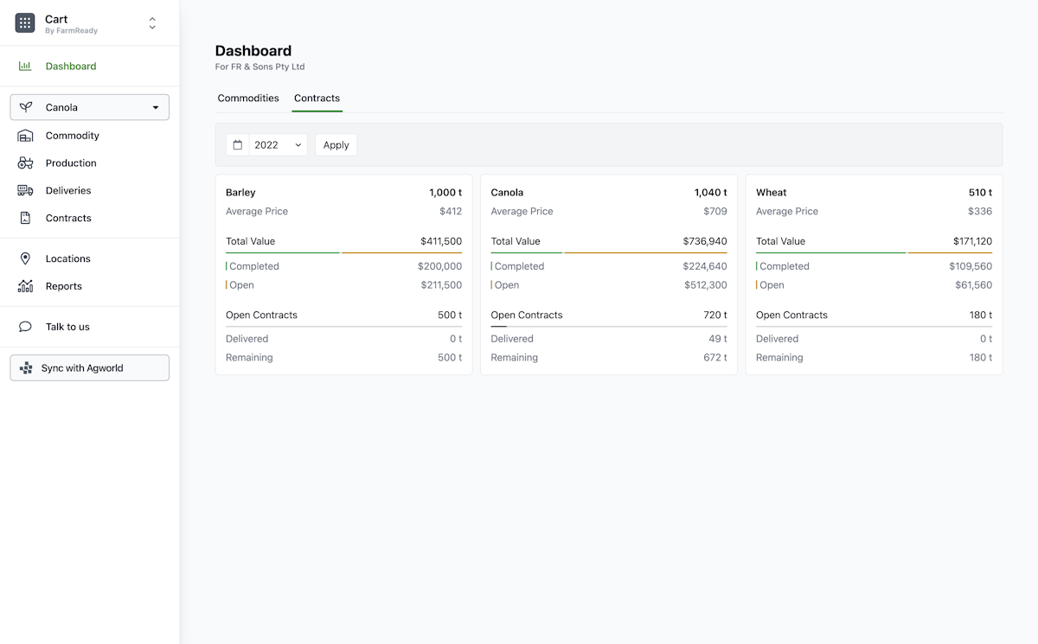
Task: Click the Commodity warehouse icon
Action: [25, 136]
